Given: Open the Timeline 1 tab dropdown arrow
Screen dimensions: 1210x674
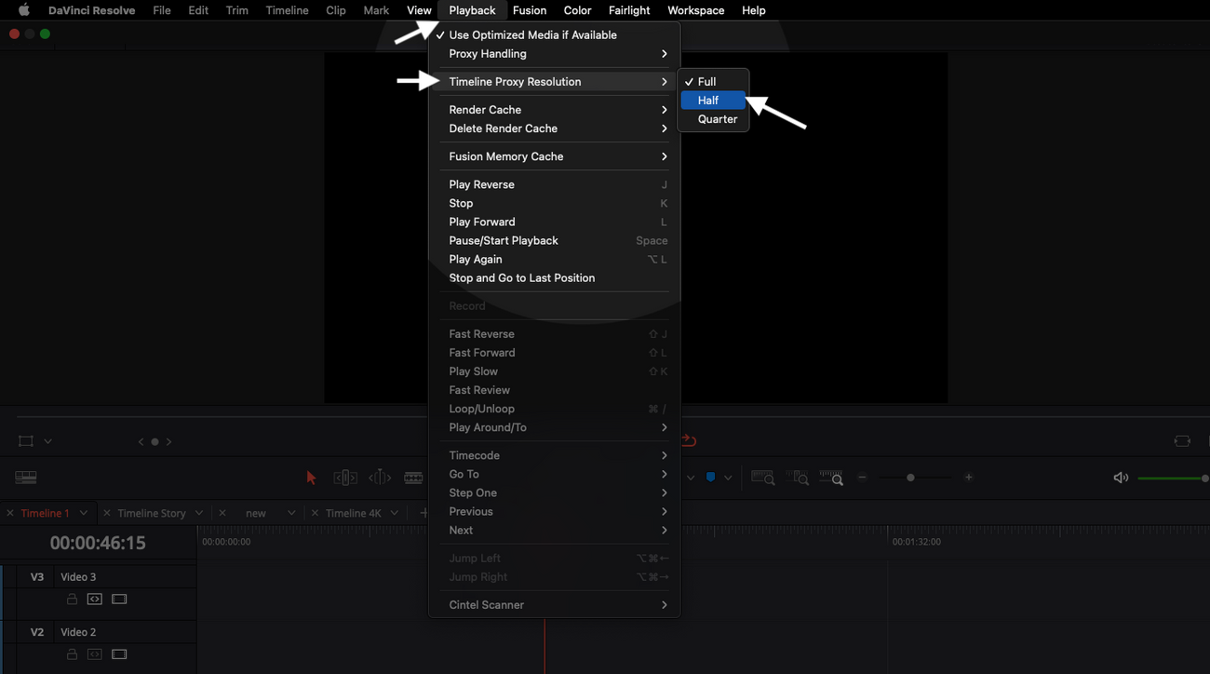Looking at the screenshot, I should [84, 513].
